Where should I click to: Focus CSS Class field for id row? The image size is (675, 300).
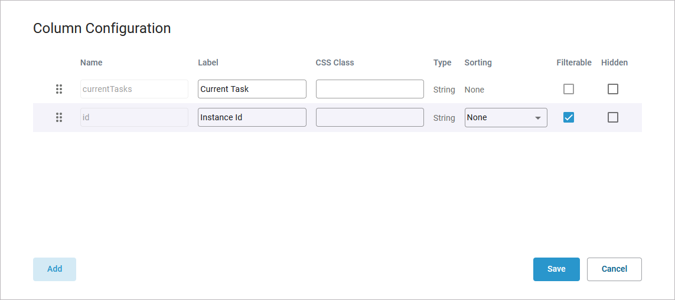coord(370,117)
